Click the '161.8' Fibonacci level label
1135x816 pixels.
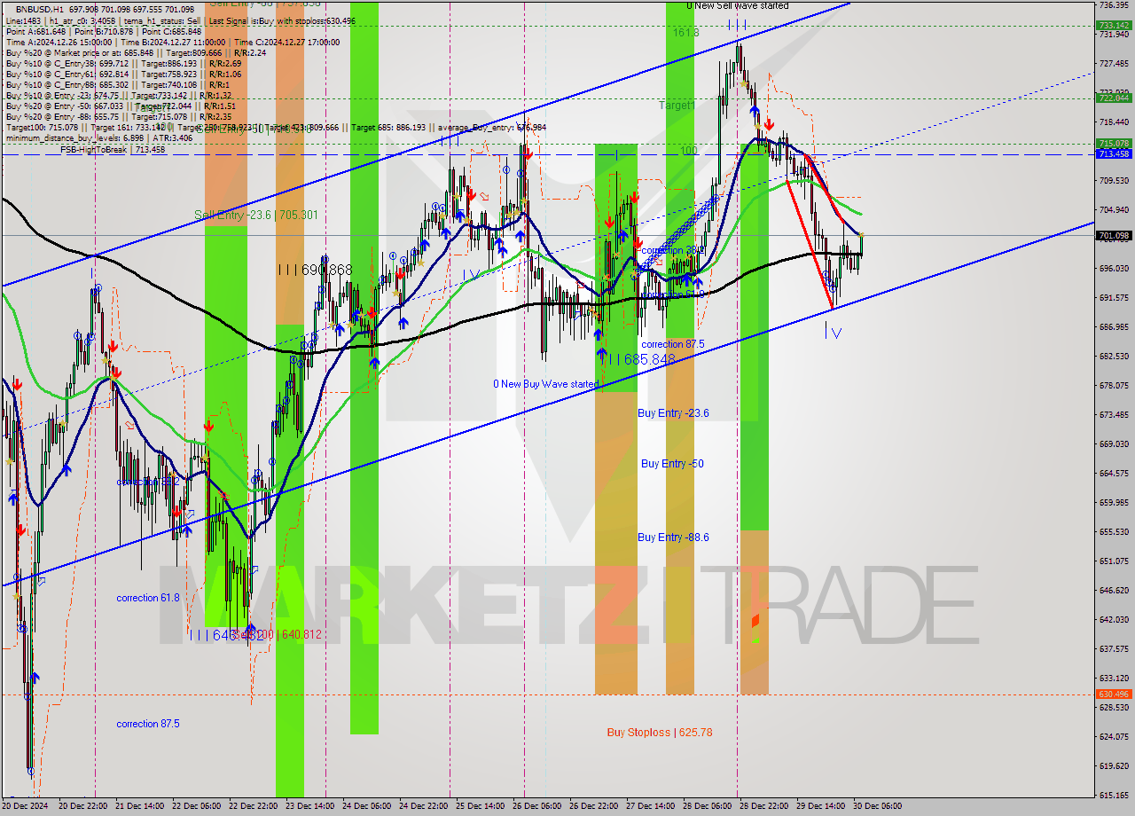[685, 32]
